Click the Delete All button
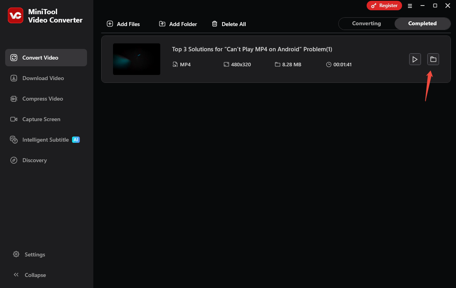 click(x=229, y=24)
